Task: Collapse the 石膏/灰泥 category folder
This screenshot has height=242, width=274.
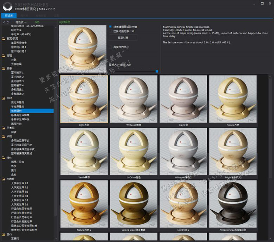Action: 4,39
